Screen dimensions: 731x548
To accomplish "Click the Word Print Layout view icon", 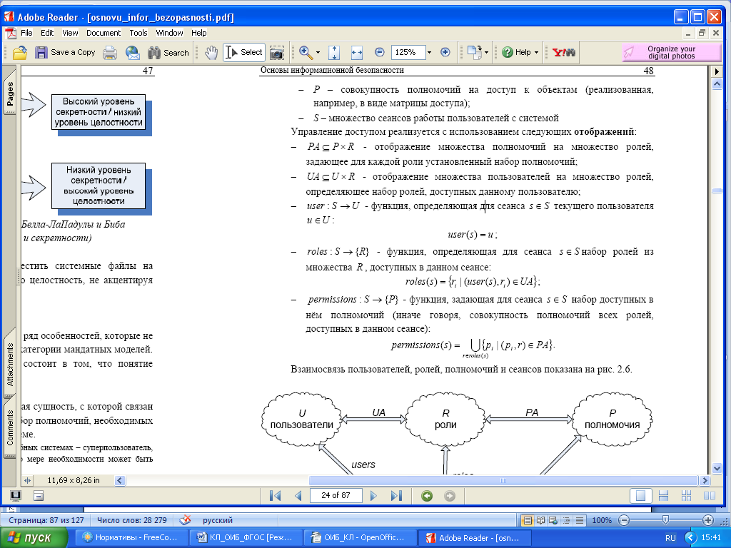I will click(x=528, y=520).
